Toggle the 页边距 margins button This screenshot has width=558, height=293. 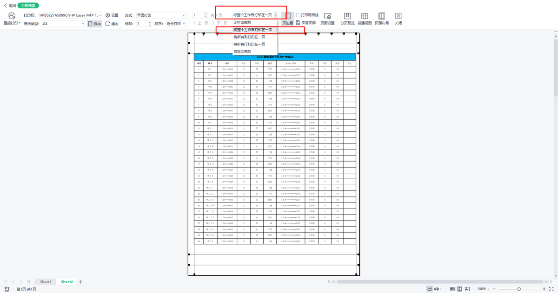[x=287, y=19]
